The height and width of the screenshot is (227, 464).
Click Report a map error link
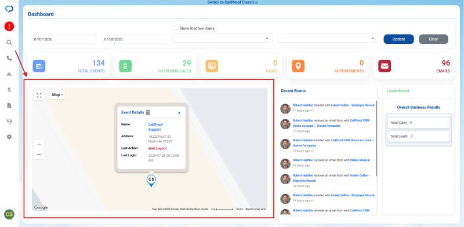click(x=256, y=209)
